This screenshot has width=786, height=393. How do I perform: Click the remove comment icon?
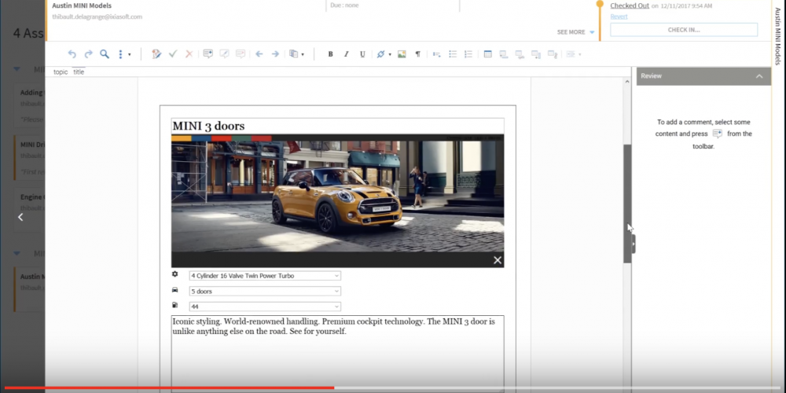[x=241, y=54]
